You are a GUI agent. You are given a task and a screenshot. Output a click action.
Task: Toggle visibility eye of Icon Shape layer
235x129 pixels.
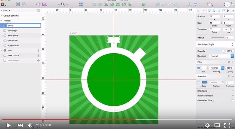tap(38, 60)
